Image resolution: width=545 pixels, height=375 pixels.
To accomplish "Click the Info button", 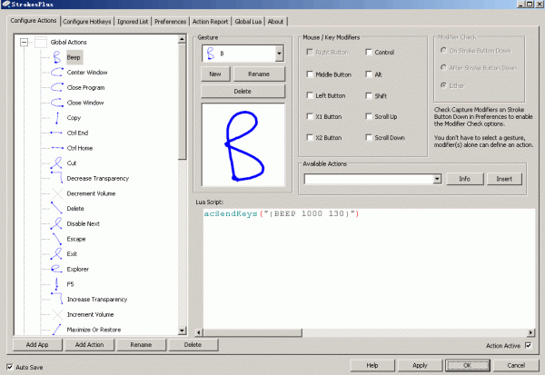I will pos(465,179).
